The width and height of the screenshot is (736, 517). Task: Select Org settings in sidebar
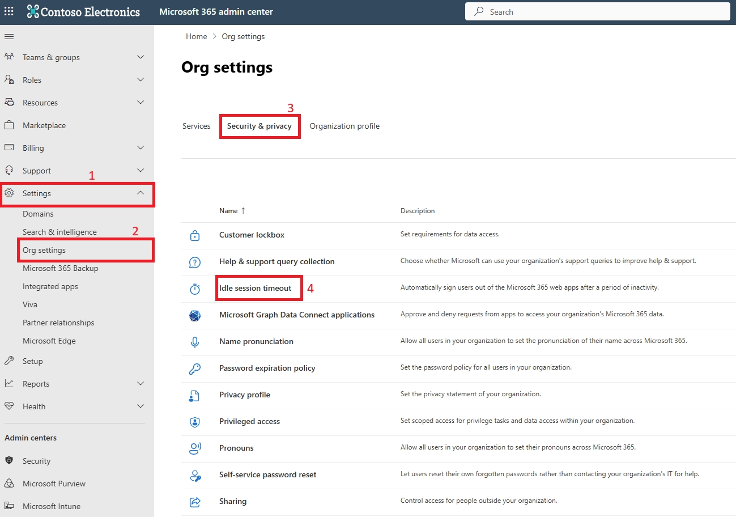(x=44, y=250)
